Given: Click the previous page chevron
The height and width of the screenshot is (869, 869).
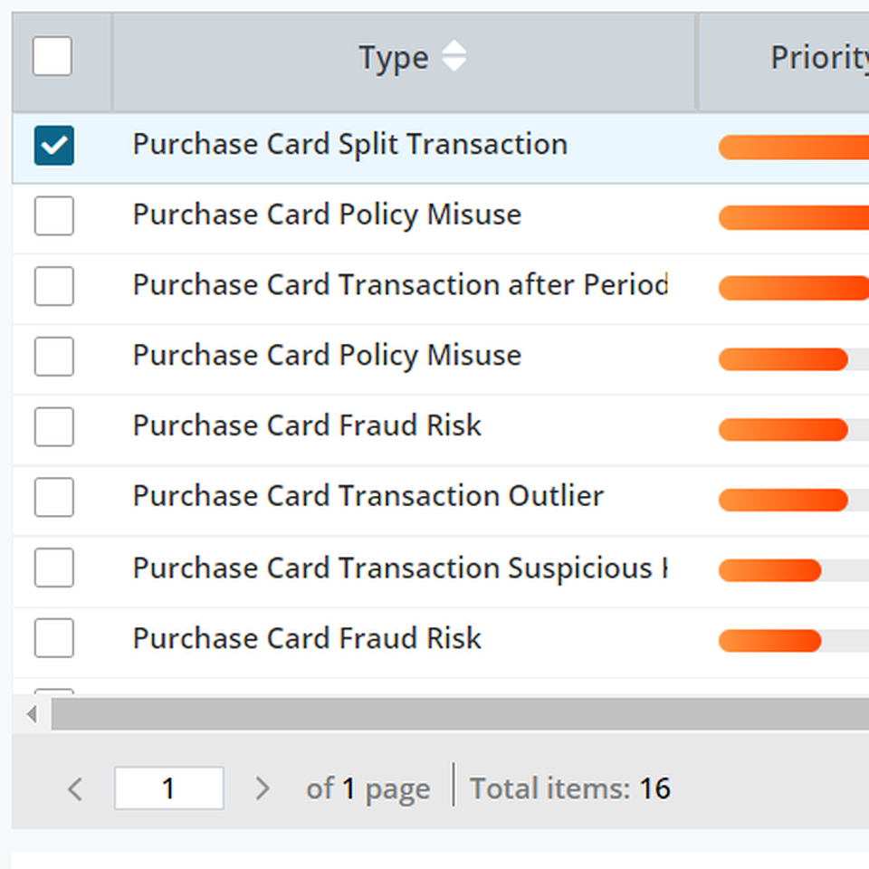Looking at the screenshot, I should [x=74, y=788].
